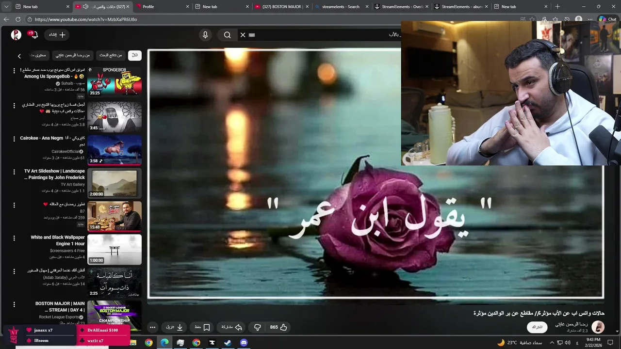
Task: Go back with the browser back arrow
Action: pyautogui.click(x=6, y=19)
